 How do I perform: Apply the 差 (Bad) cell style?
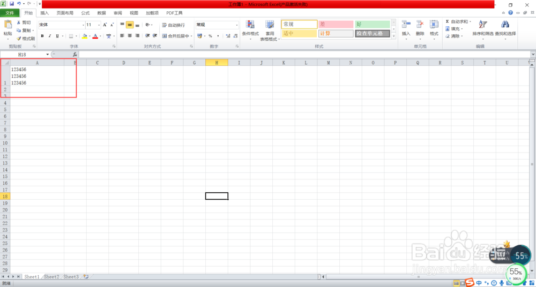336,24
